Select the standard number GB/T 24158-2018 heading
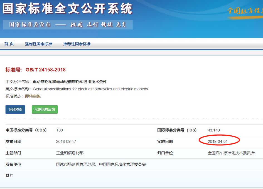The height and width of the screenshot is (189, 263). pos(36,70)
